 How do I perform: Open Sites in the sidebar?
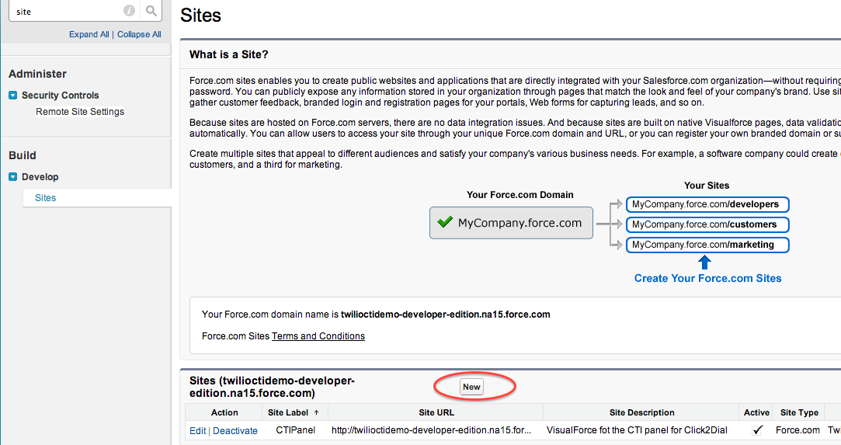coord(46,198)
